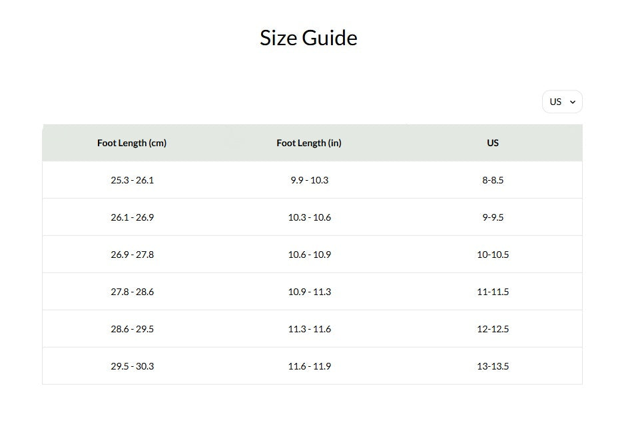Viewport: 624px width, 426px height.
Task: Click the Size Guide title
Action: pyautogui.click(x=308, y=38)
